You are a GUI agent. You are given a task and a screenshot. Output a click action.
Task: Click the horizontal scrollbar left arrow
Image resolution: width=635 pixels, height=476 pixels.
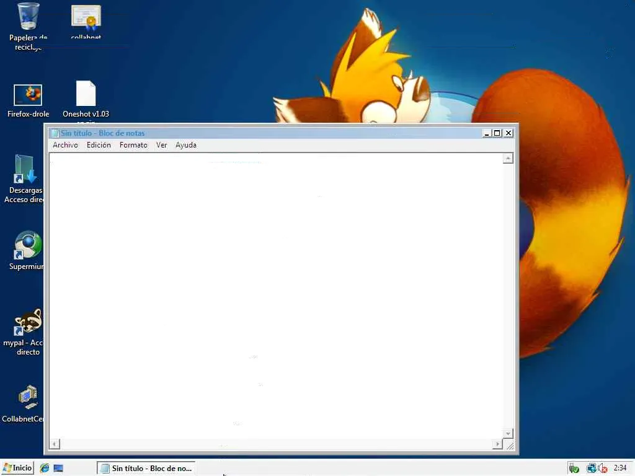tap(55, 444)
